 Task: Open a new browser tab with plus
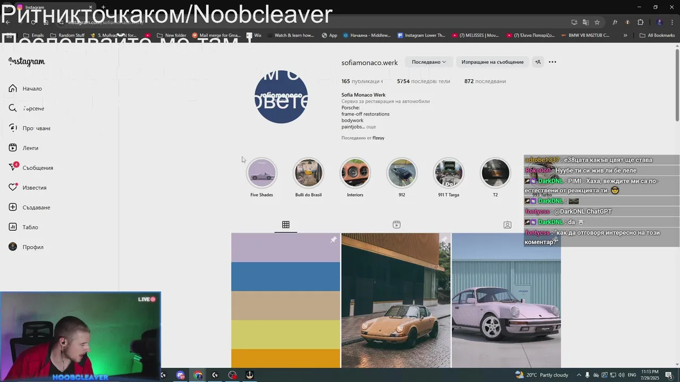(104, 7)
